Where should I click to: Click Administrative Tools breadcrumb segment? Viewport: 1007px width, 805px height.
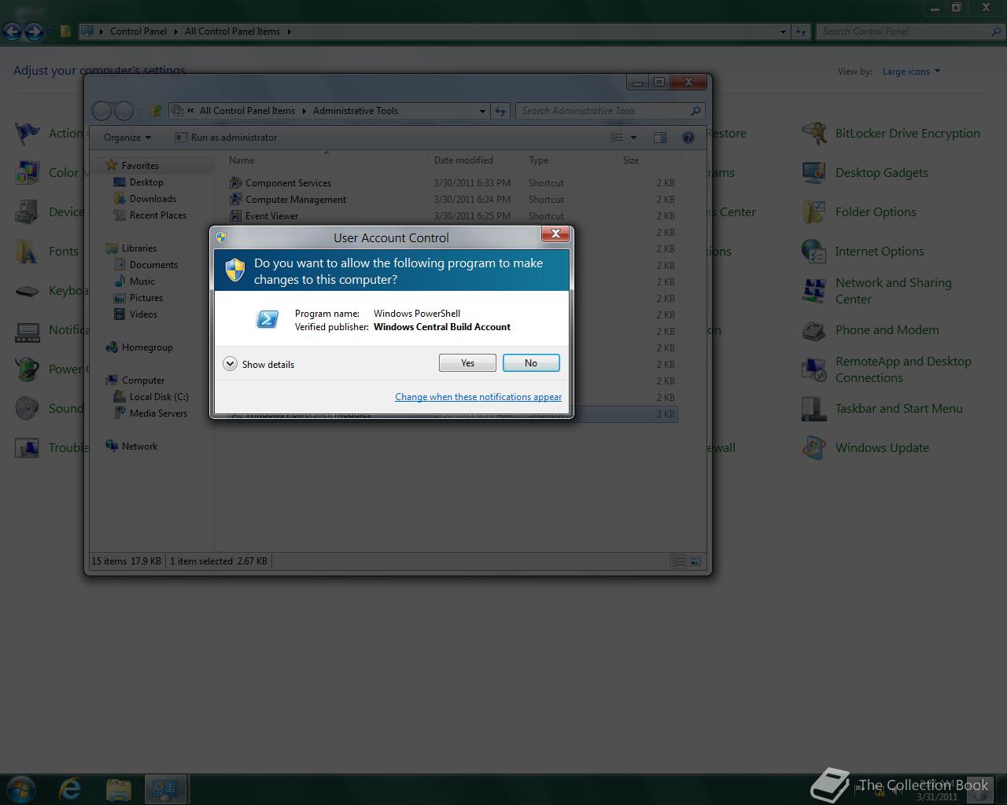pyautogui.click(x=356, y=111)
